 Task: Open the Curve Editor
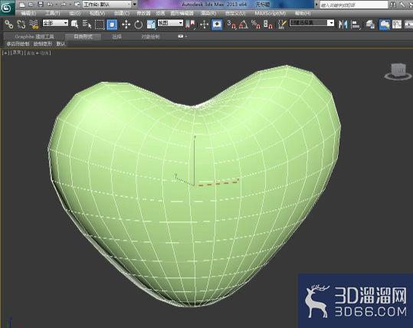397,25
